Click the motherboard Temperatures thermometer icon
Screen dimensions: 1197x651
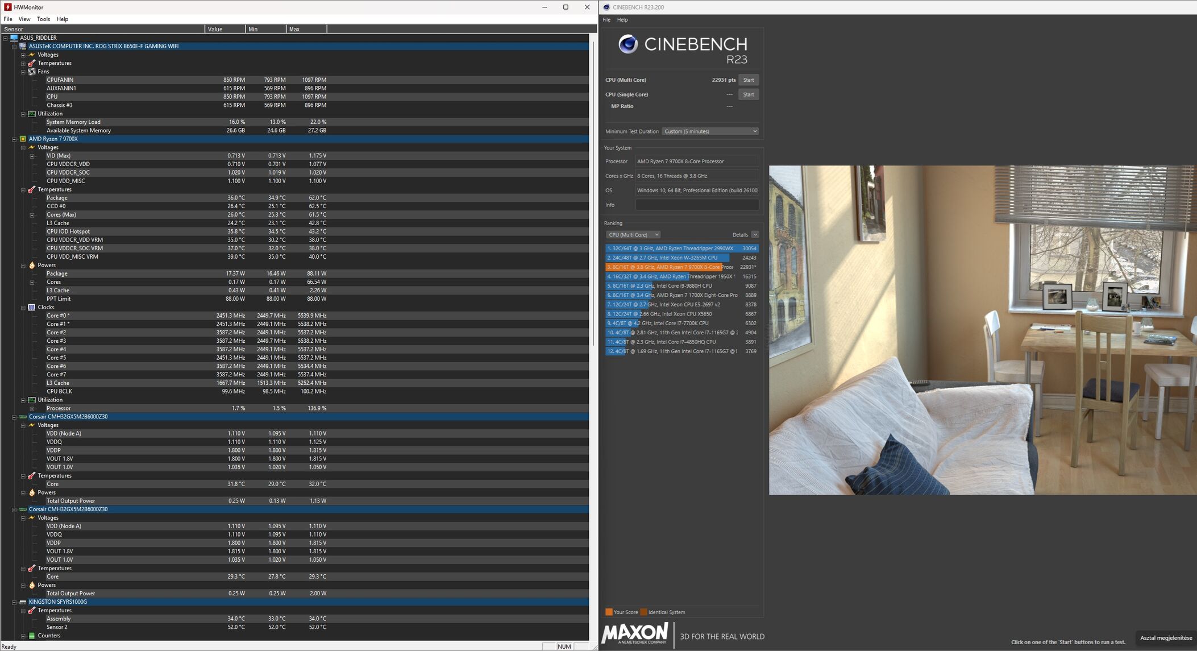coord(32,63)
